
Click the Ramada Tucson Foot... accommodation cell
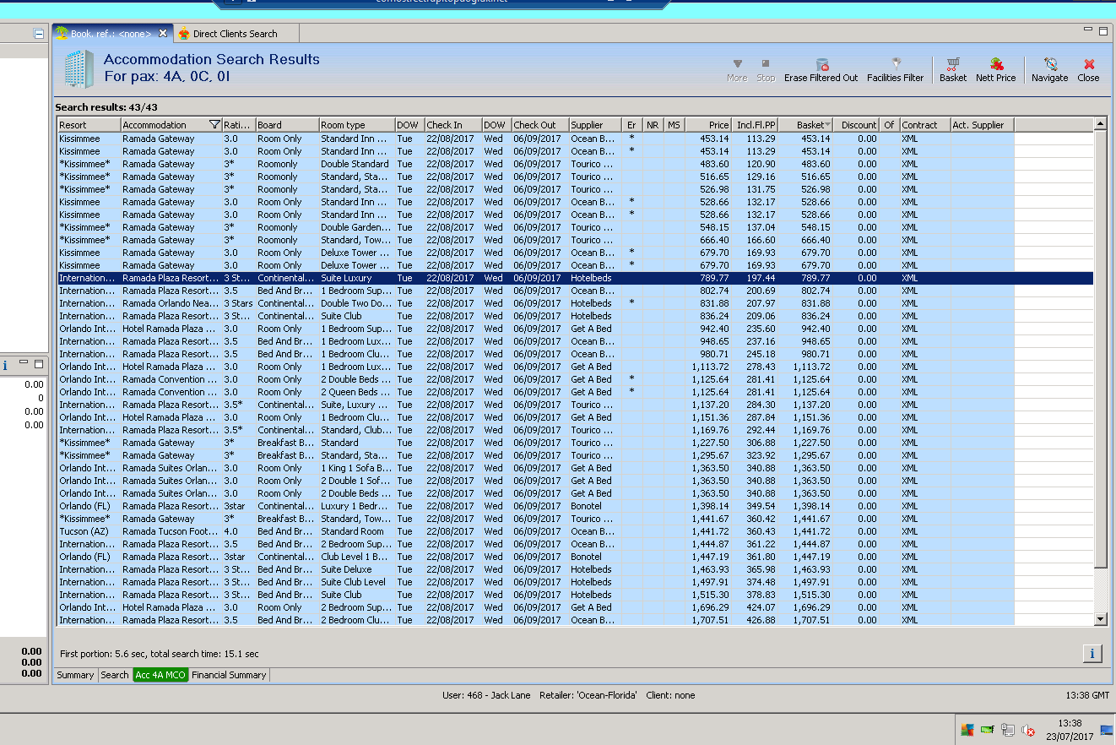point(171,531)
